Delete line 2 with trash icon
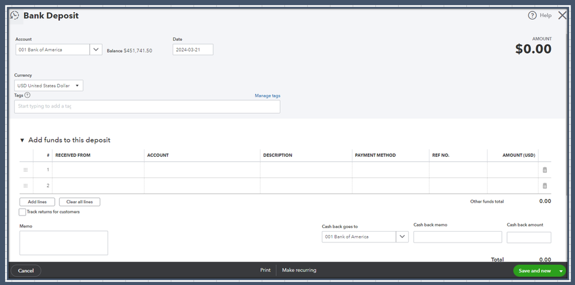The width and height of the screenshot is (575, 285). (x=545, y=186)
